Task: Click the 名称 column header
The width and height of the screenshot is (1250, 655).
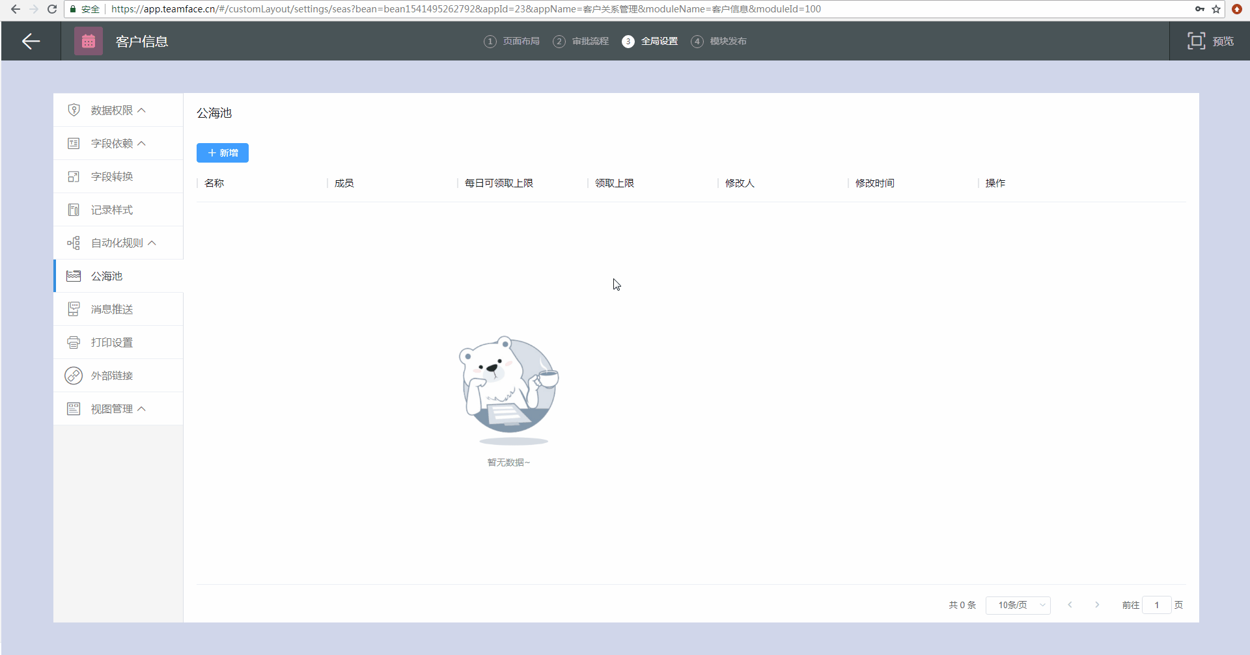Action: coord(214,183)
